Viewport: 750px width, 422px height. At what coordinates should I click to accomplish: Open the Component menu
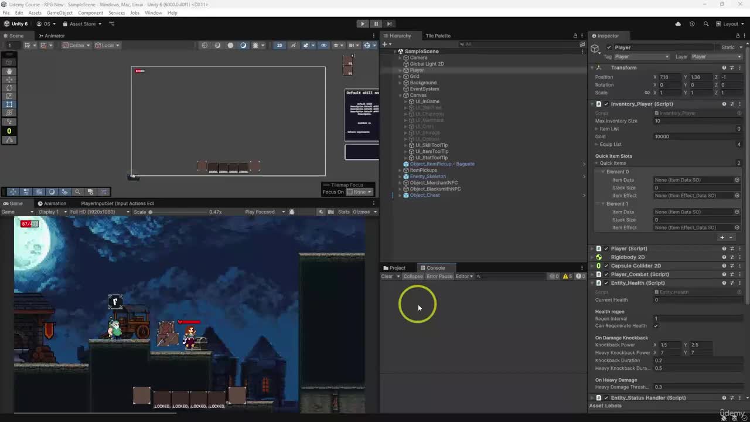[x=90, y=13]
